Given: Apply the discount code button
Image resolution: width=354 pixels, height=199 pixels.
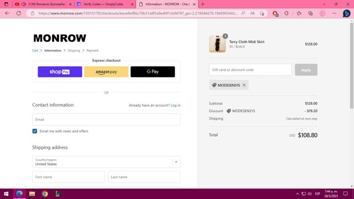Looking at the screenshot, I should point(306,70).
